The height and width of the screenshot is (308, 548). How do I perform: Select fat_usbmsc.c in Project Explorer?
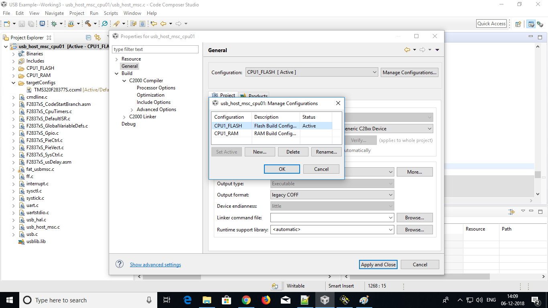click(x=40, y=169)
